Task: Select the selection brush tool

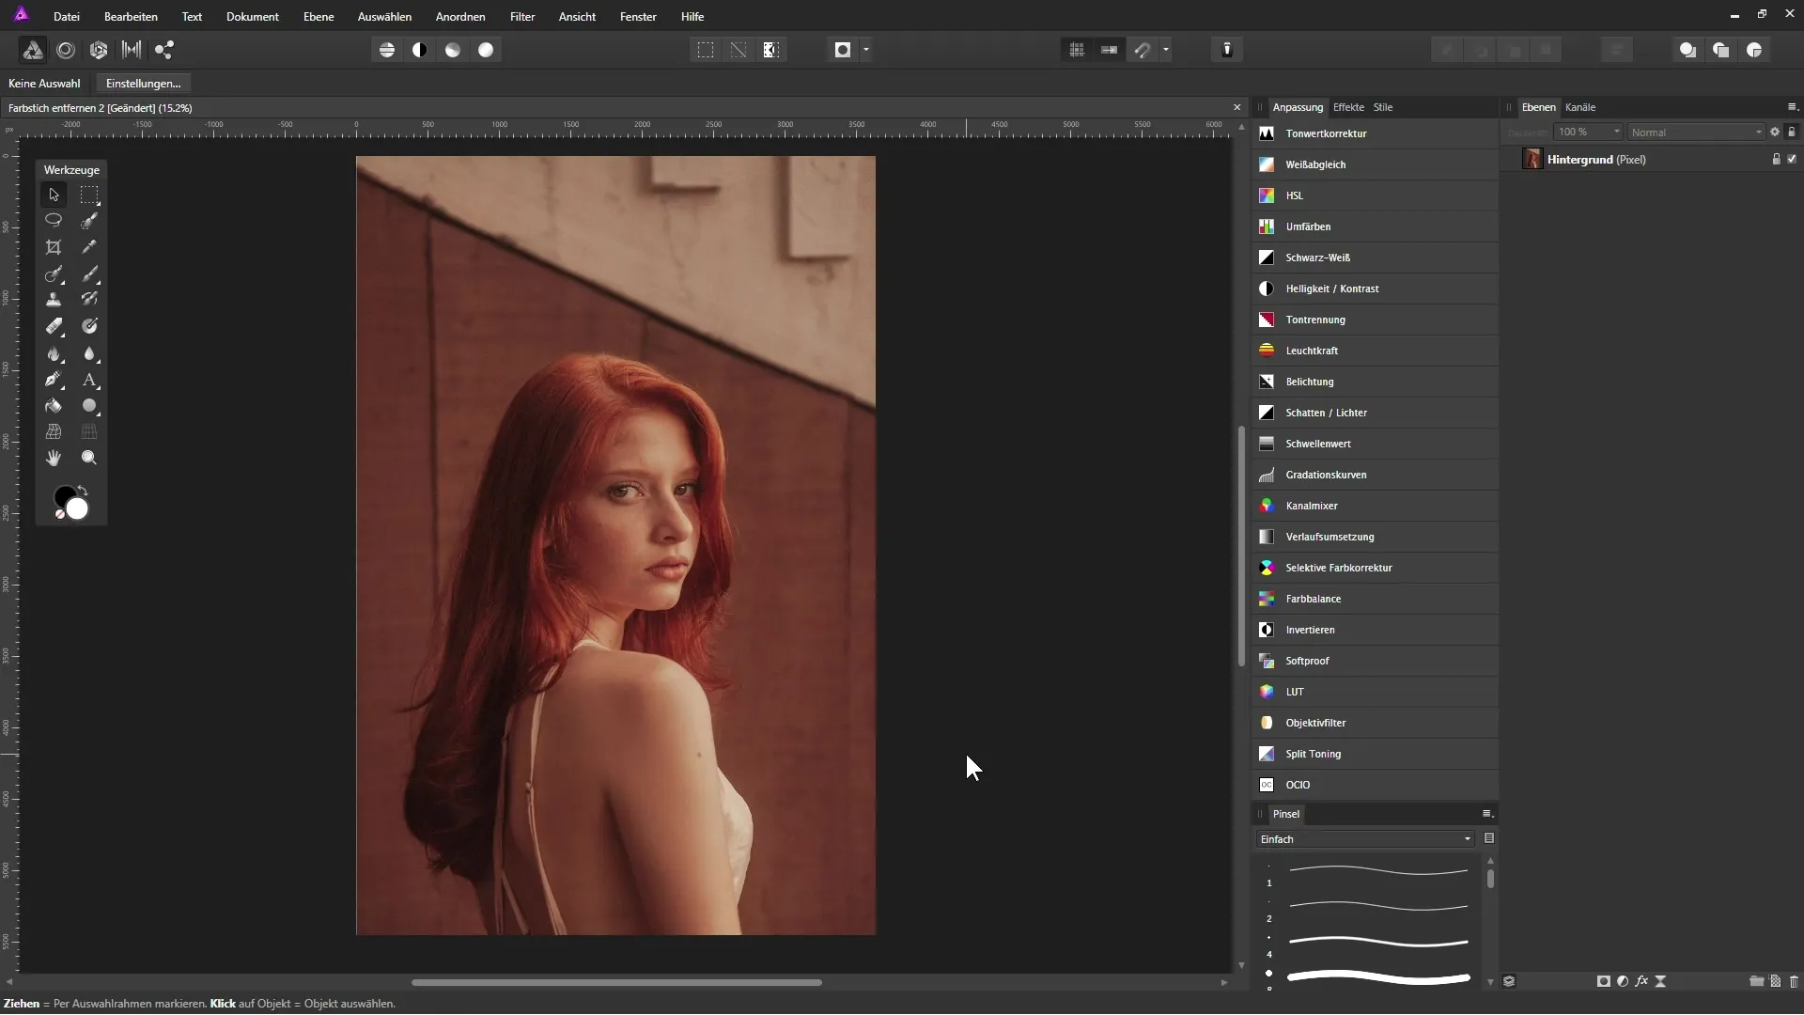Action: (x=89, y=221)
